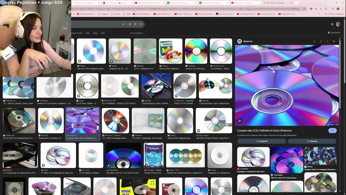This screenshot has height=195, width=346.
Task: Click the large CD preview image
Action: tap(287, 85)
